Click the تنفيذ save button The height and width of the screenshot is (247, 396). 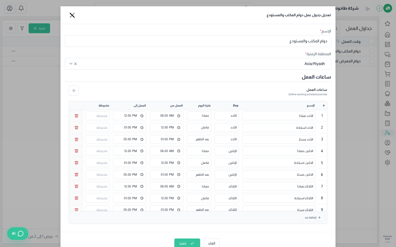(187, 243)
